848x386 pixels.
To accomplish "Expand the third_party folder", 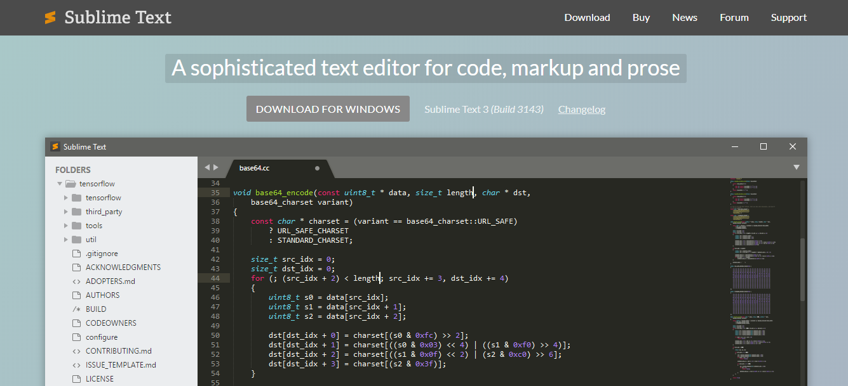I will click(66, 212).
